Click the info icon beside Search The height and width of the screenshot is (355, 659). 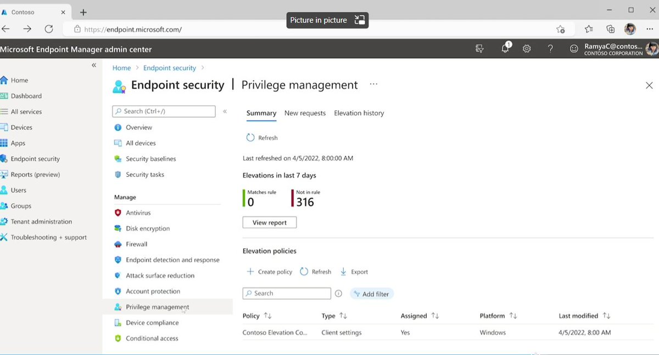[x=338, y=294]
